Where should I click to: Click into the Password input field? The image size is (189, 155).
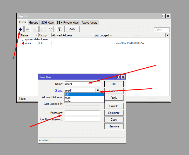(82, 113)
